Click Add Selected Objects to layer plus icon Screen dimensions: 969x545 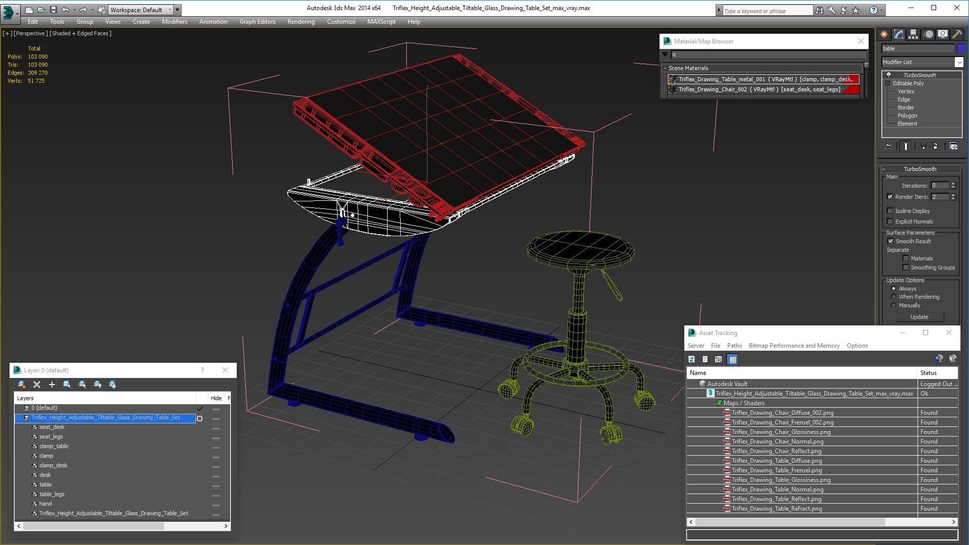[x=51, y=385]
